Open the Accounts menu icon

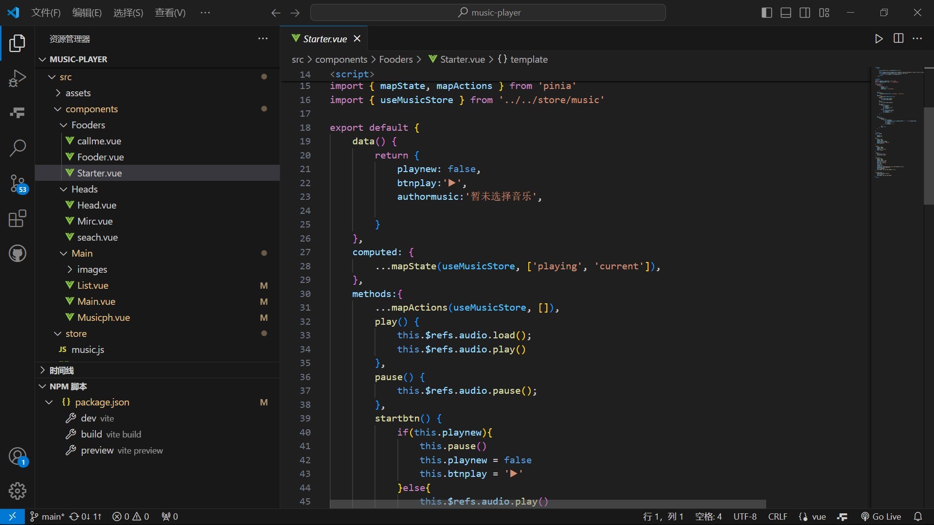pos(18,457)
